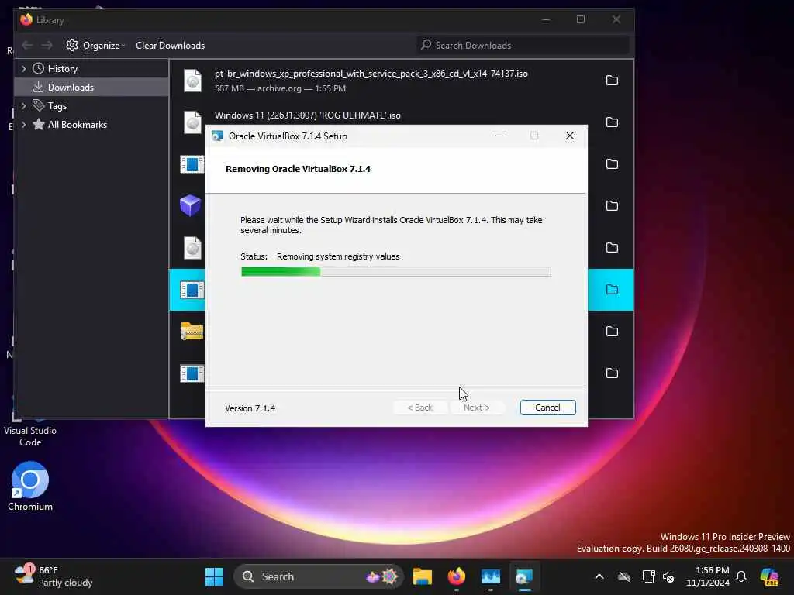Open containing folder for purple cube download
The height and width of the screenshot is (595, 794).
[x=613, y=206]
